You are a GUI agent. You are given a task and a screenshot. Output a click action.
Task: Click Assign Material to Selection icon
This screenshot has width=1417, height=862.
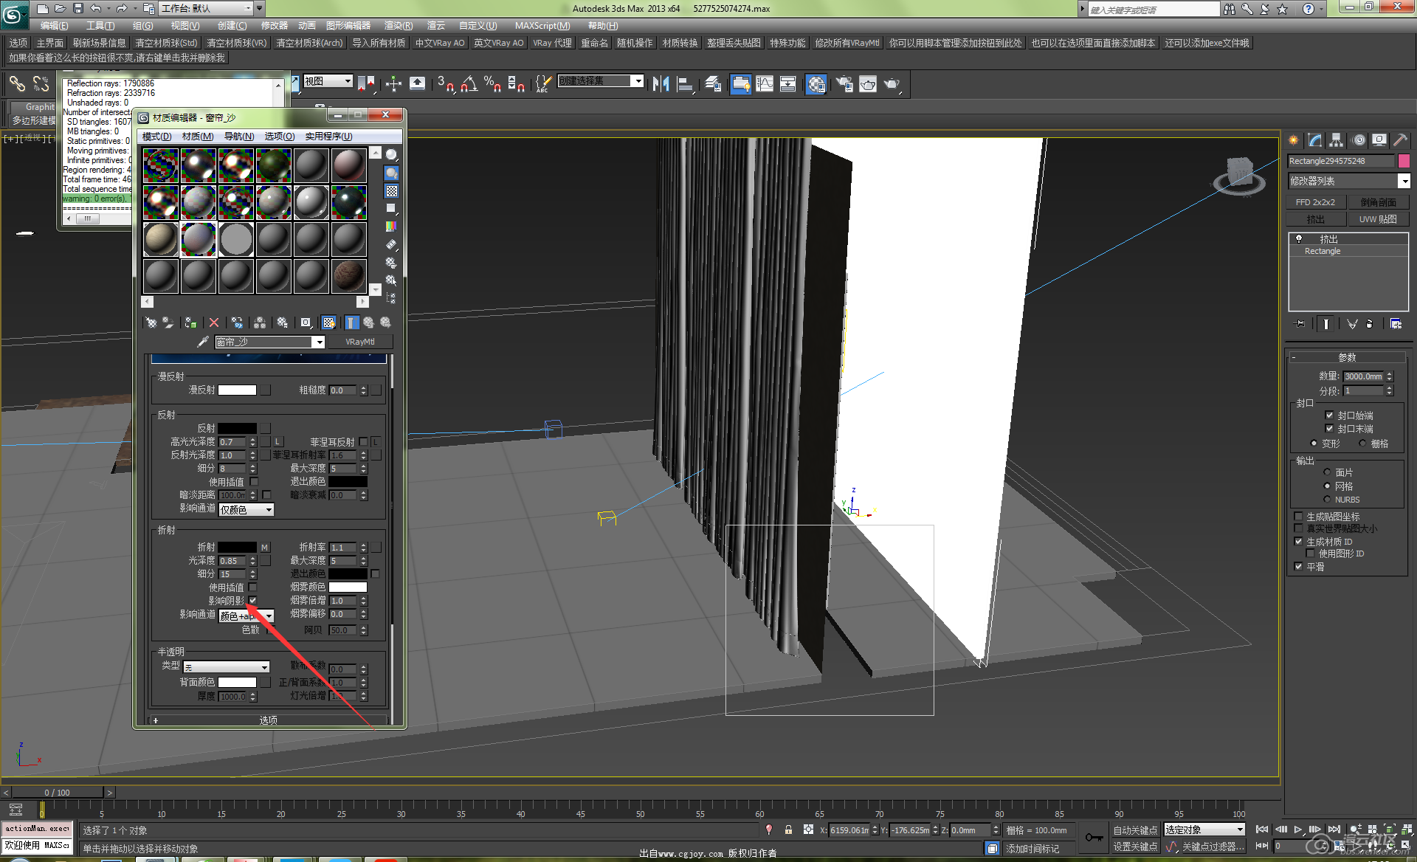[x=190, y=323]
